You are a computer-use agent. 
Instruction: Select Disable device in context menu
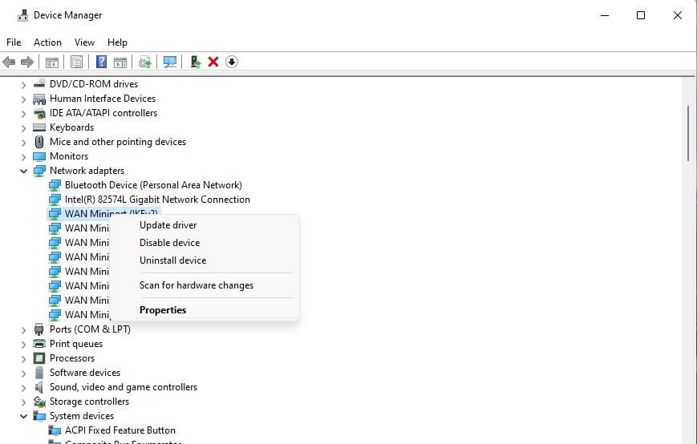(169, 243)
